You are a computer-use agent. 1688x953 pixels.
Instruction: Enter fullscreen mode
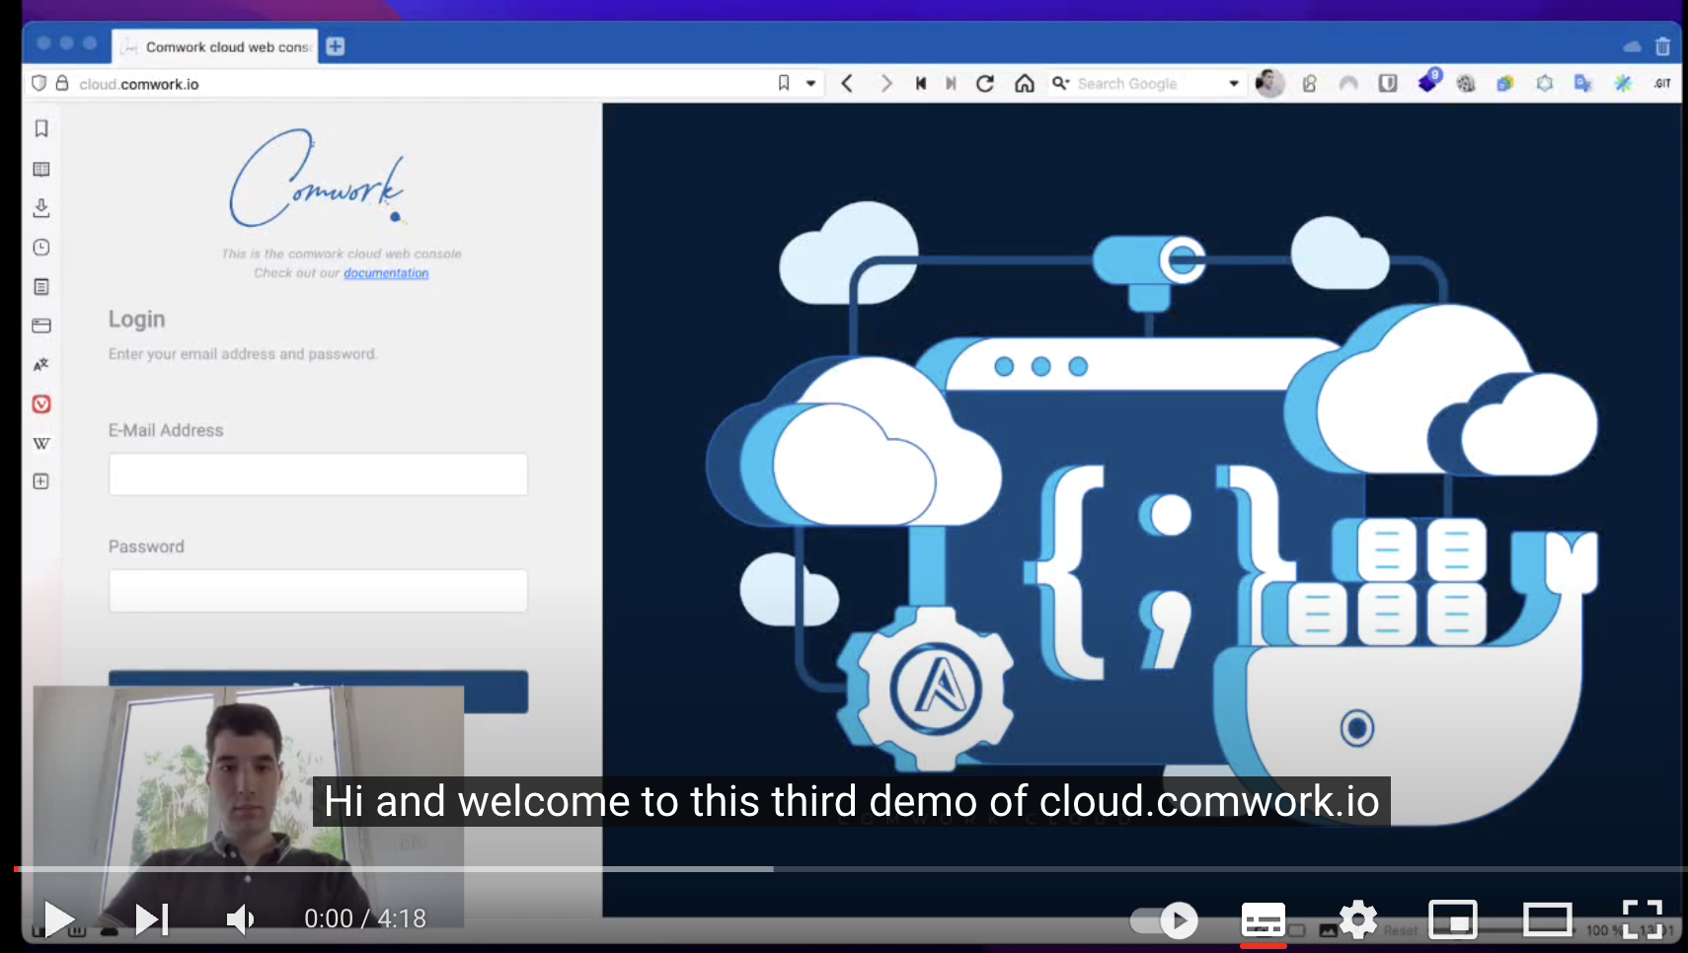(1643, 919)
